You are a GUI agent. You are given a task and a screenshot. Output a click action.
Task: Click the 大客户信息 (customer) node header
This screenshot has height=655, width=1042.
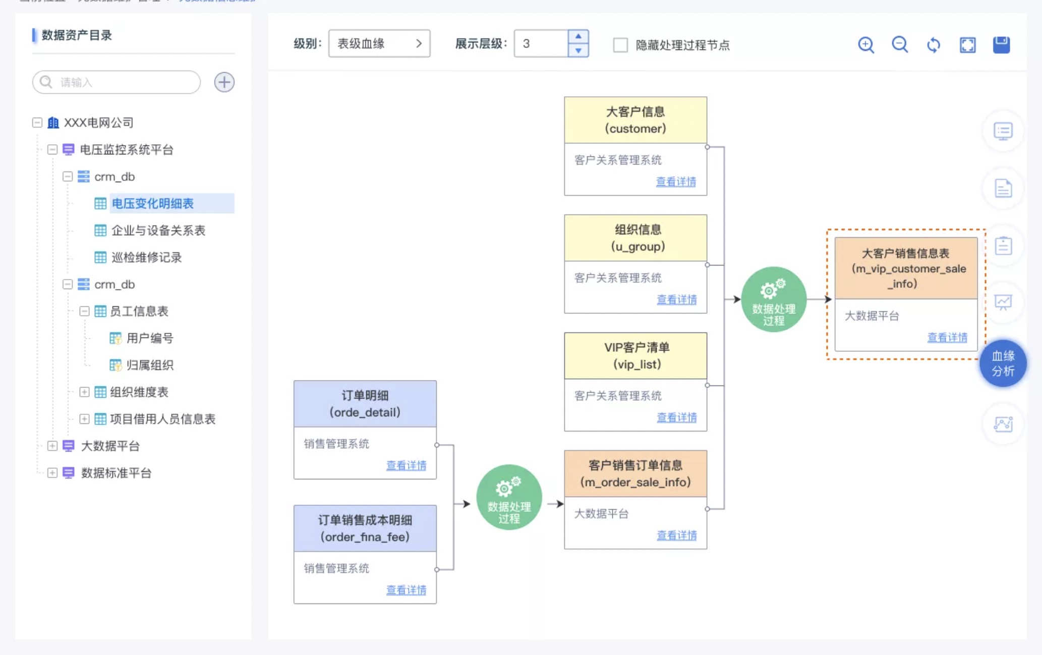coord(635,120)
